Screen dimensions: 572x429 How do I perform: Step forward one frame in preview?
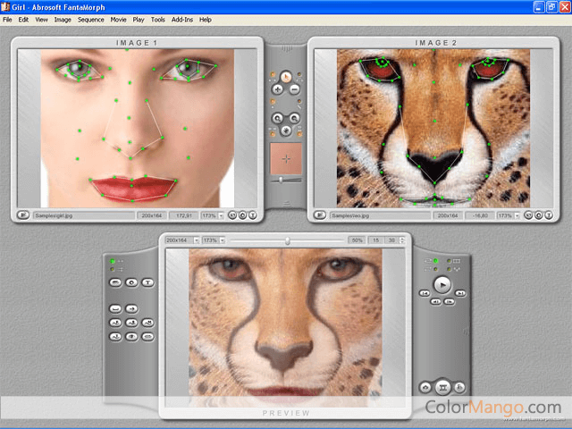450,302
